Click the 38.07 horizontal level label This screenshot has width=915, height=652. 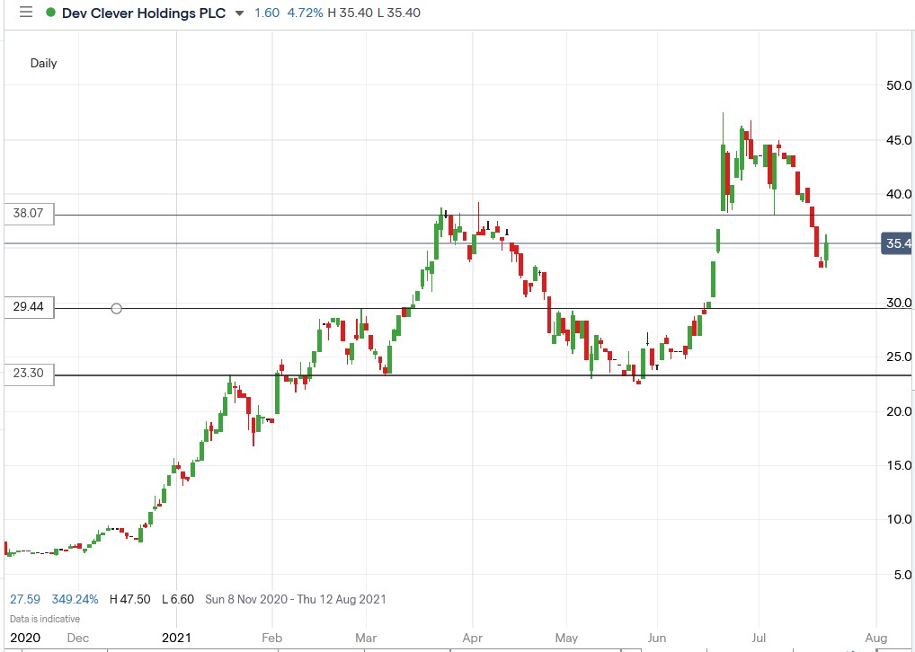point(27,214)
